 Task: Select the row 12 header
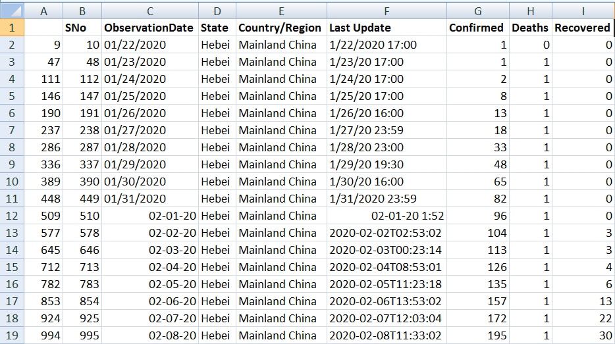tap(13, 216)
